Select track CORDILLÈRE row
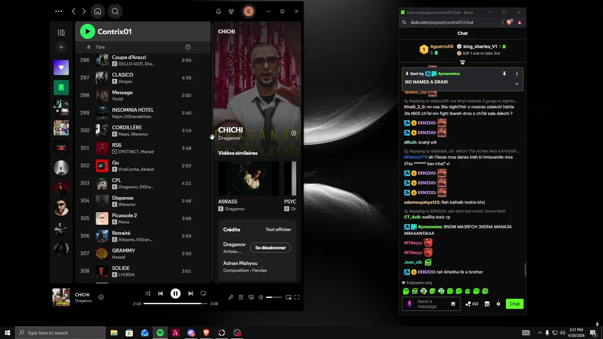This screenshot has height=339, width=603. click(x=143, y=130)
